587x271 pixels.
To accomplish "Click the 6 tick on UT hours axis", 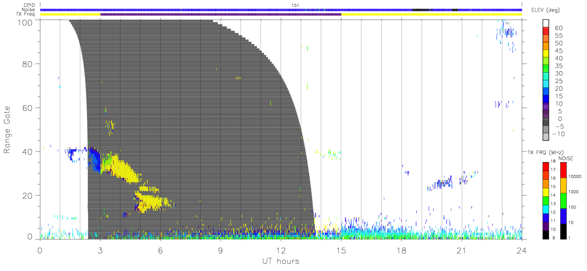I will point(161,250).
